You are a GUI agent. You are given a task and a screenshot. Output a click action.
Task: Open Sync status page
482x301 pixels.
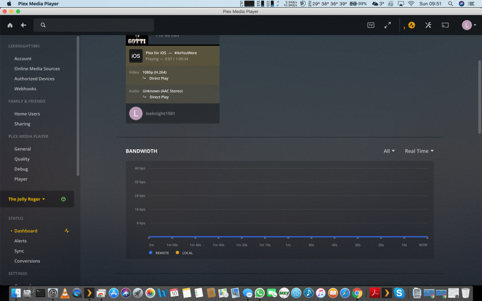click(x=19, y=251)
